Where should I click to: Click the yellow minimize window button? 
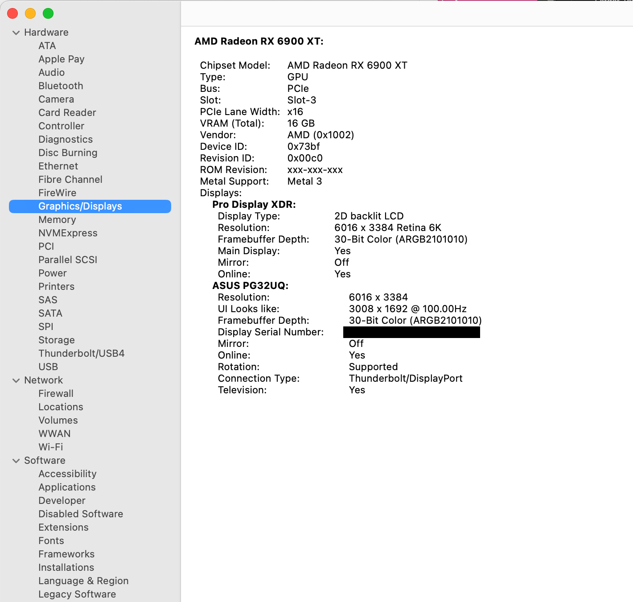[x=30, y=14]
